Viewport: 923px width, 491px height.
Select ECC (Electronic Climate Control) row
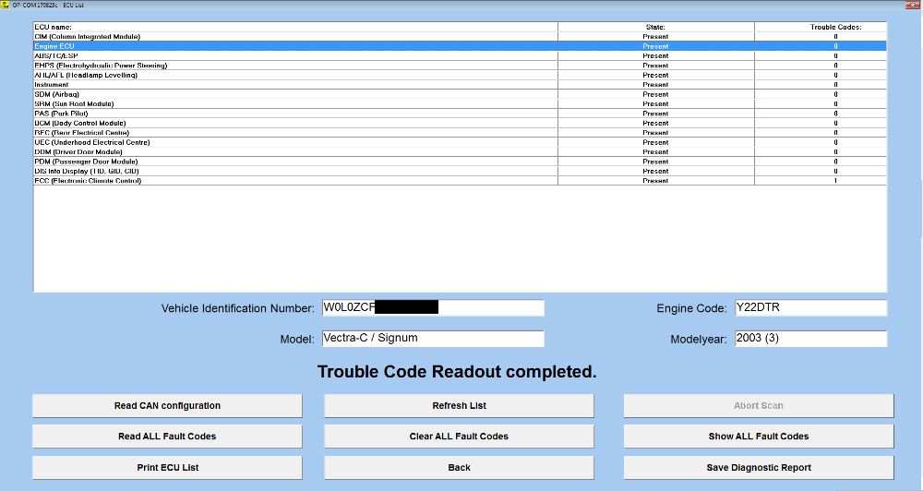(460, 181)
